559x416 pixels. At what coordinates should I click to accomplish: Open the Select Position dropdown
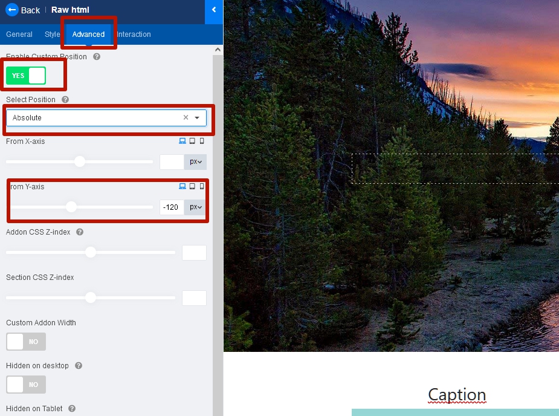point(197,118)
